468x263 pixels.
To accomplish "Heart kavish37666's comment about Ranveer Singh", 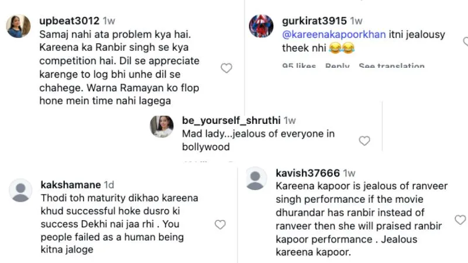I will [460, 220].
